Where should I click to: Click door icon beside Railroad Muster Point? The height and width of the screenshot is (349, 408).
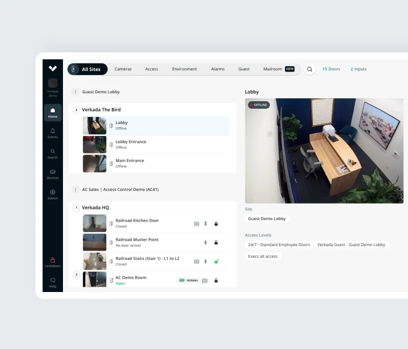111,243
